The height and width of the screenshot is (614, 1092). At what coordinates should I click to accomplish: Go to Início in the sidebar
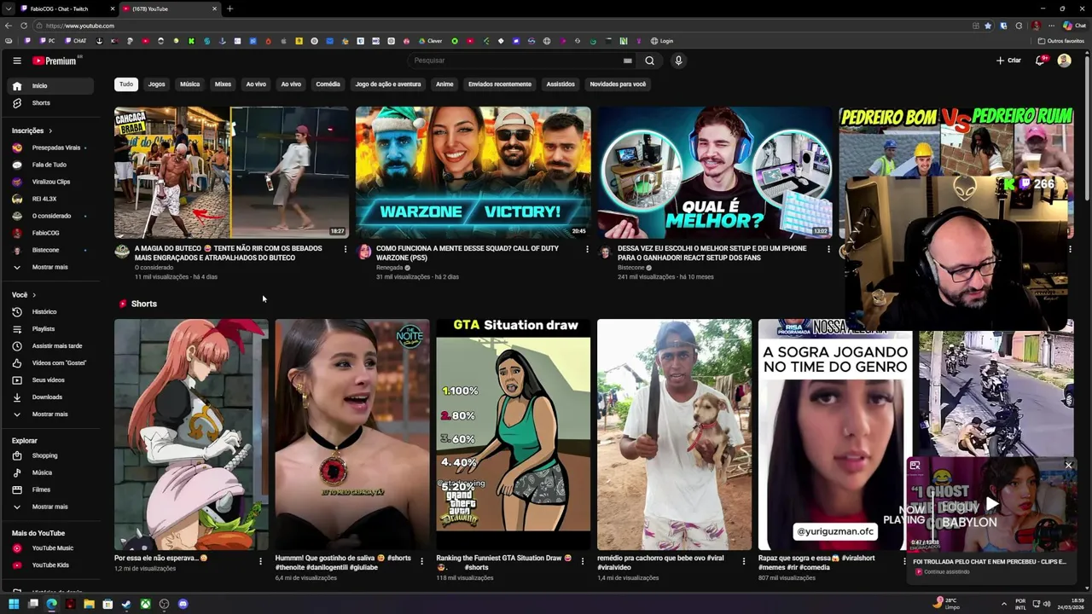tap(50, 85)
